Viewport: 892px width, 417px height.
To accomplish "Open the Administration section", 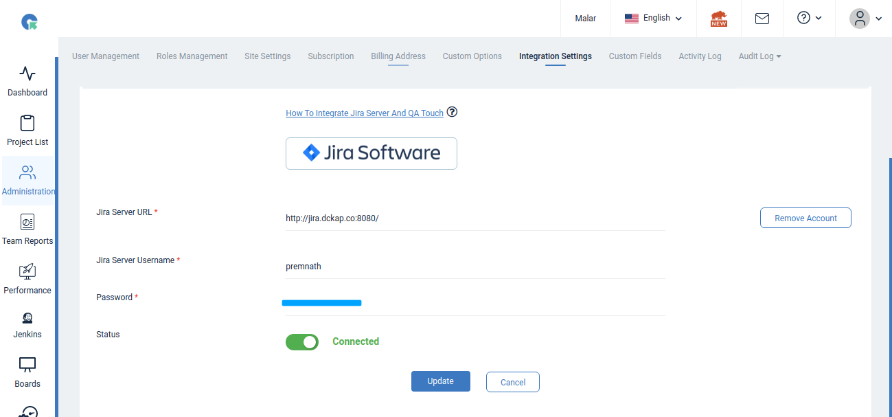I will [27, 180].
